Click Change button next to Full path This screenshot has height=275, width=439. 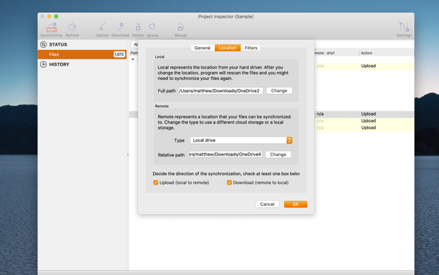pos(279,90)
